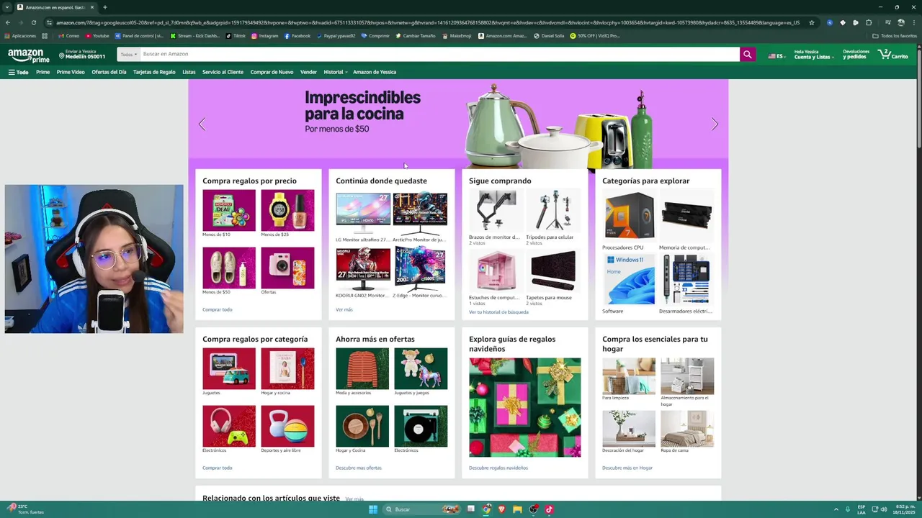Open Tarjetas de Regalo

point(154,72)
